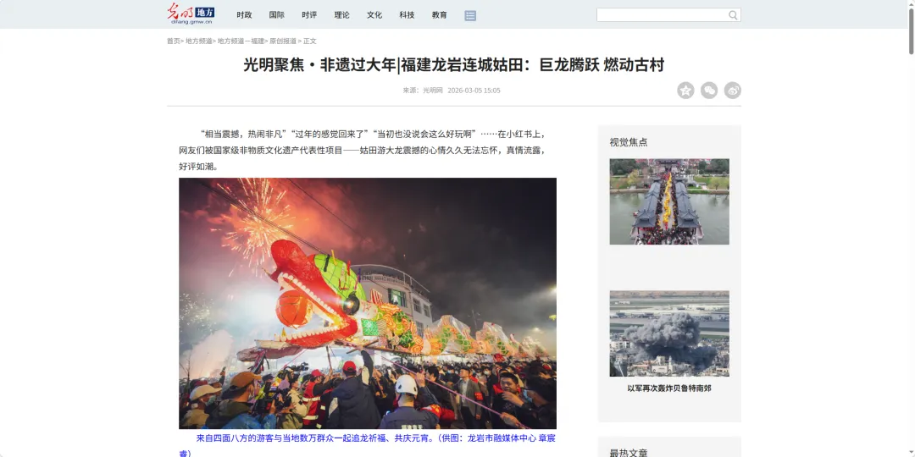Viewport: 915px width, 457px height.
Task: Open the navigation list menu icon
Action: tap(470, 16)
